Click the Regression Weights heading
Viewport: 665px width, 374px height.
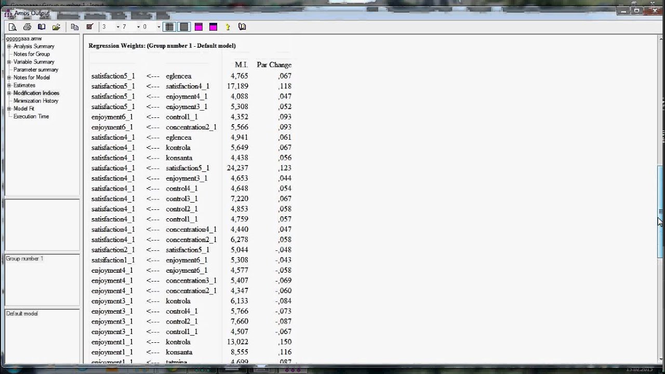click(162, 46)
